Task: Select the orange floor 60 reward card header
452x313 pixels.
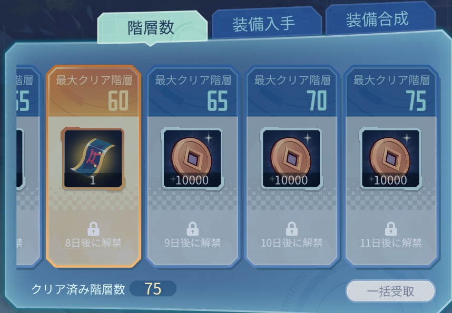Action: click(93, 92)
